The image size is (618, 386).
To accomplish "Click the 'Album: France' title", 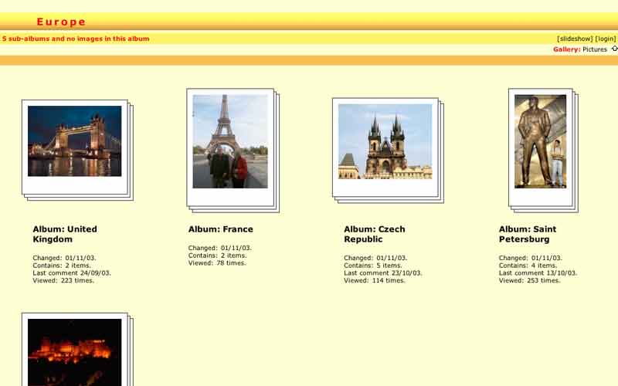I will (x=220, y=229).
